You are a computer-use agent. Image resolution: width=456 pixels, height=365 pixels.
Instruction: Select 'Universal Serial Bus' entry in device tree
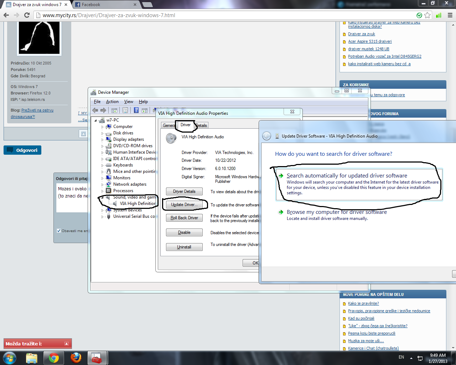(x=134, y=216)
